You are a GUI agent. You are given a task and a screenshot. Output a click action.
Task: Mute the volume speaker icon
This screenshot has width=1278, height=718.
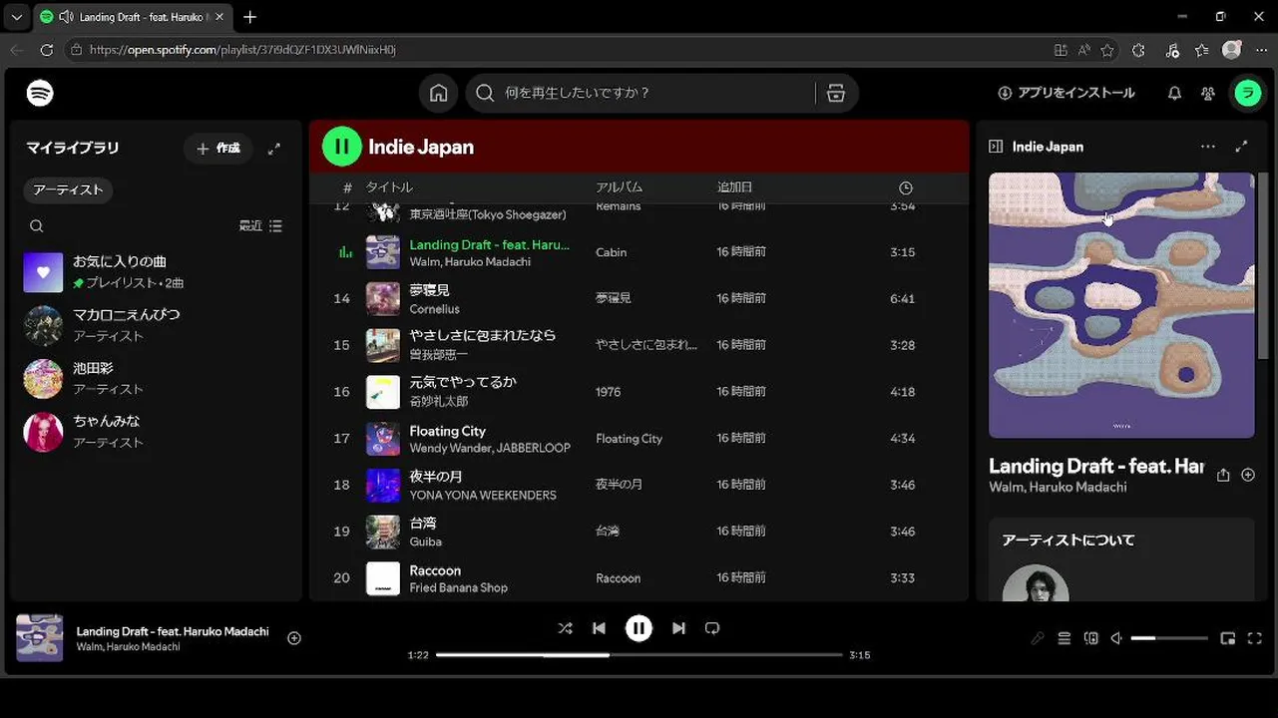coord(1117,638)
